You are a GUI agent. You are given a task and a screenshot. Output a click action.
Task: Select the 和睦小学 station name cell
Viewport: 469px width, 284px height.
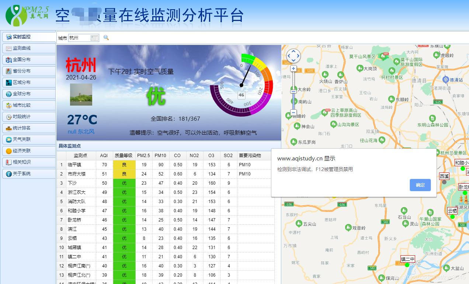[x=81, y=211]
